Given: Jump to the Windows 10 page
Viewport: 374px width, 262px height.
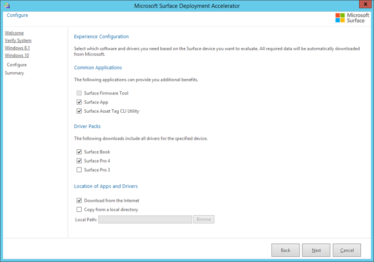Looking at the screenshot, I should tap(17, 55).
